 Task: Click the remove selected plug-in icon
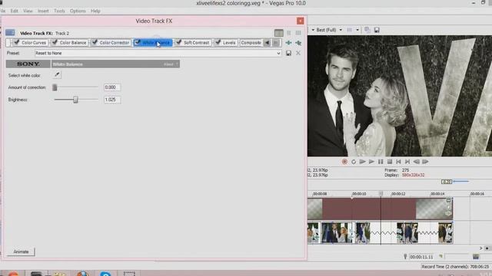[x=298, y=43]
